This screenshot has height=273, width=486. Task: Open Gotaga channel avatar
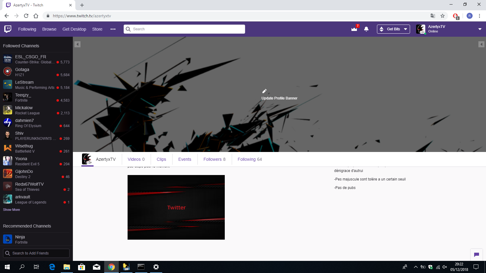coord(8,72)
